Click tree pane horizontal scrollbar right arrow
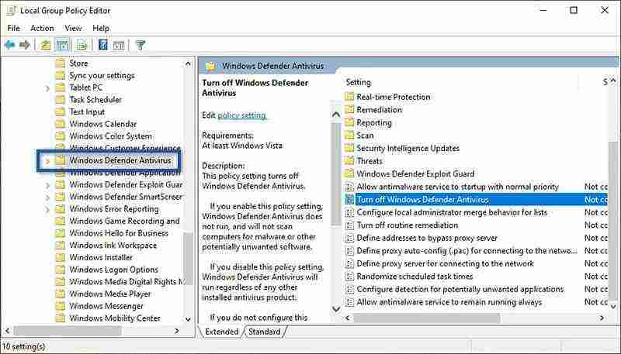The width and height of the screenshot is (621, 354). click(177, 331)
